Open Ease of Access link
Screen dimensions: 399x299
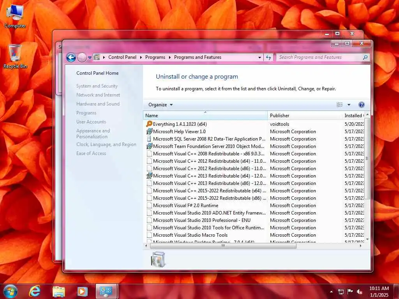(91, 153)
